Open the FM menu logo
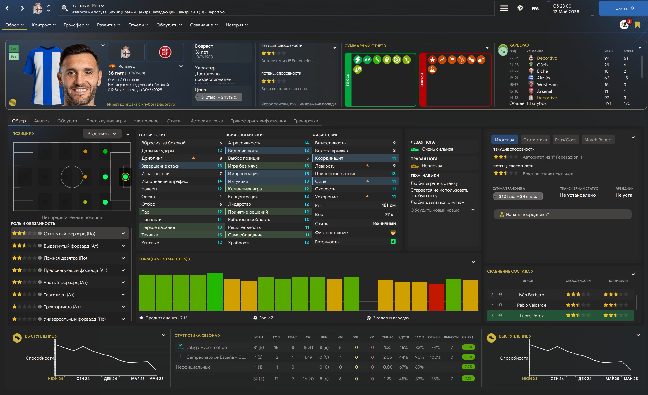Screen dimensions: 648x395 point(535,8)
